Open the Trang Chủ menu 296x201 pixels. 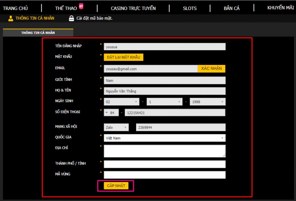tap(15, 8)
